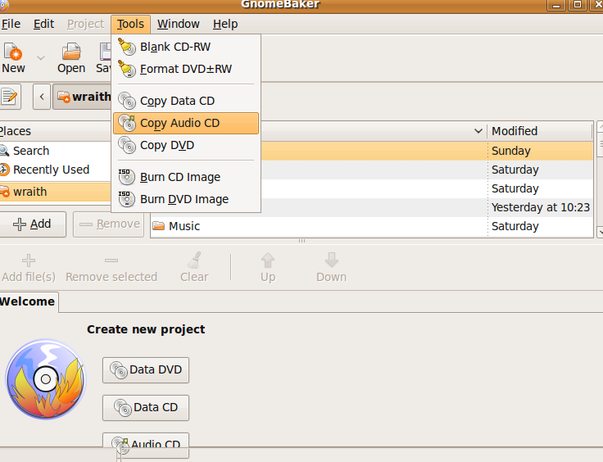Click the Music folder icon

(158, 226)
